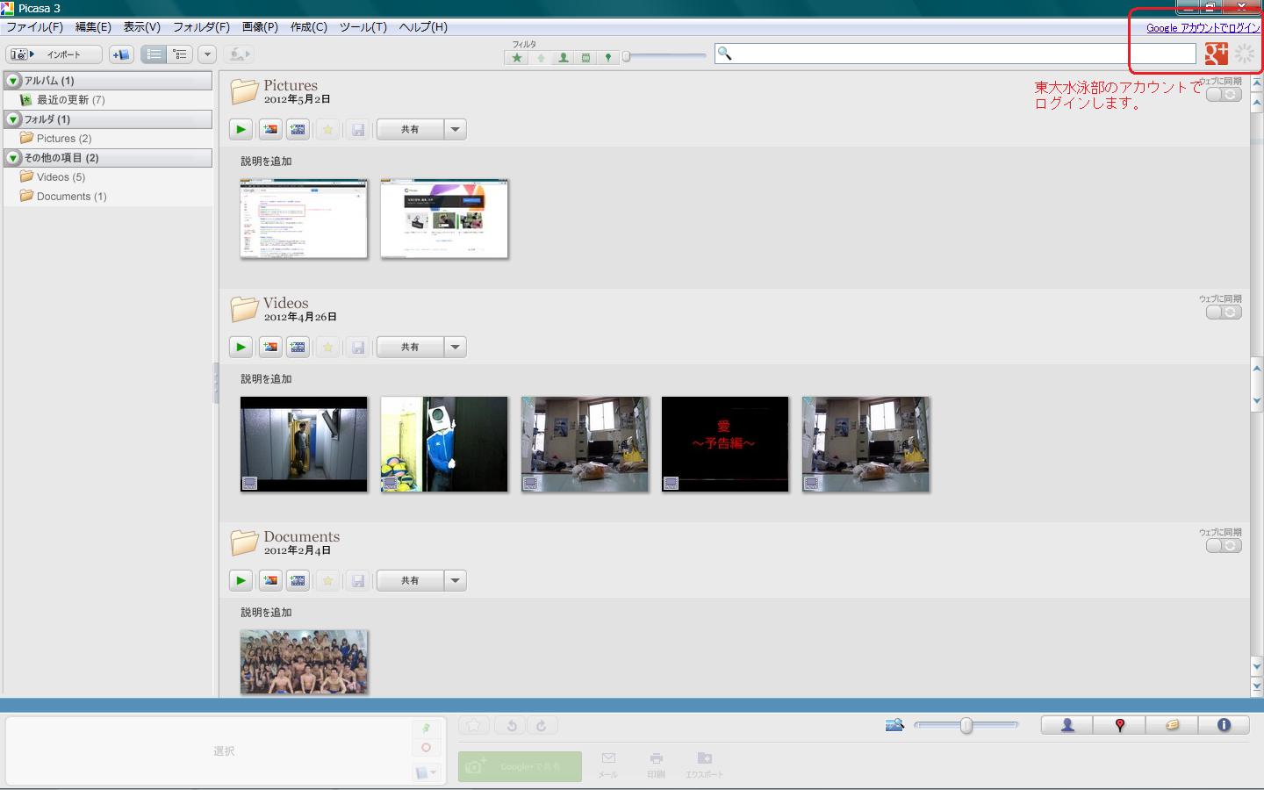This screenshot has width=1264, height=790.
Task: Create a new album with the toolbar icon
Action: tap(121, 54)
